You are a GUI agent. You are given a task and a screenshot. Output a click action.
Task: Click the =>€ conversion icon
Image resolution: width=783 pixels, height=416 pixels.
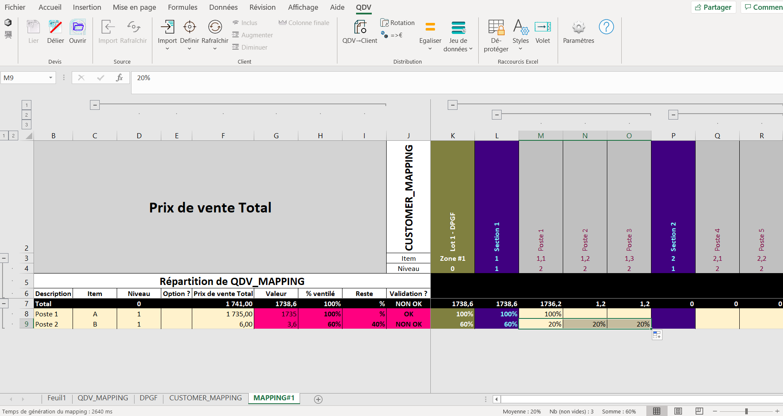coord(392,35)
